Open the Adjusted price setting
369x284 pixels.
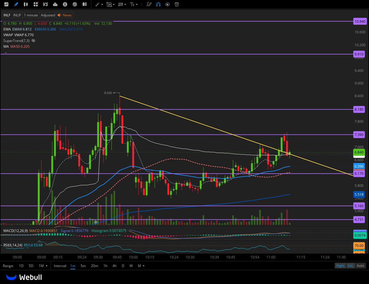(x=48, y=15)
